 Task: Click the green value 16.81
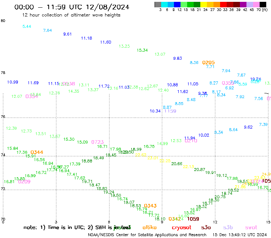pos(9,182)
